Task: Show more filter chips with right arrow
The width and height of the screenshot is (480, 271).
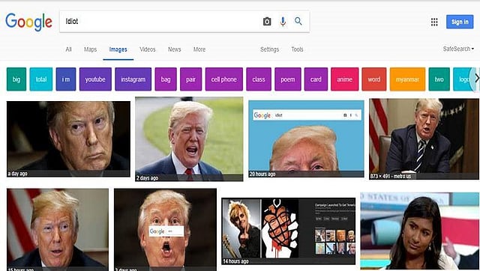Action: coord(476,79)
